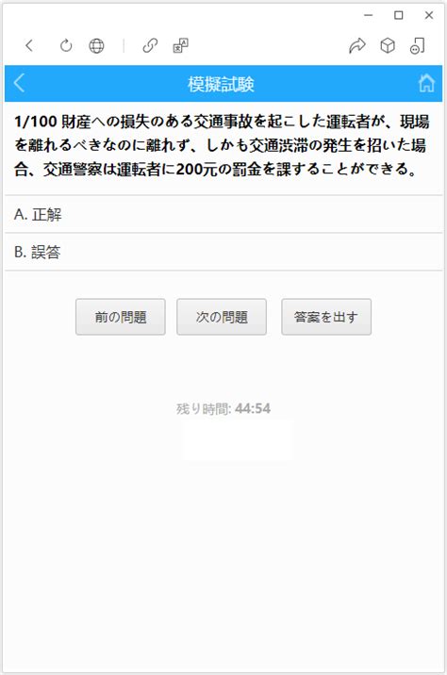This screenshot has height=675, width=447.
Task: Select answer A. 正解
Action: pyautogui.click(x=223, y=214)
